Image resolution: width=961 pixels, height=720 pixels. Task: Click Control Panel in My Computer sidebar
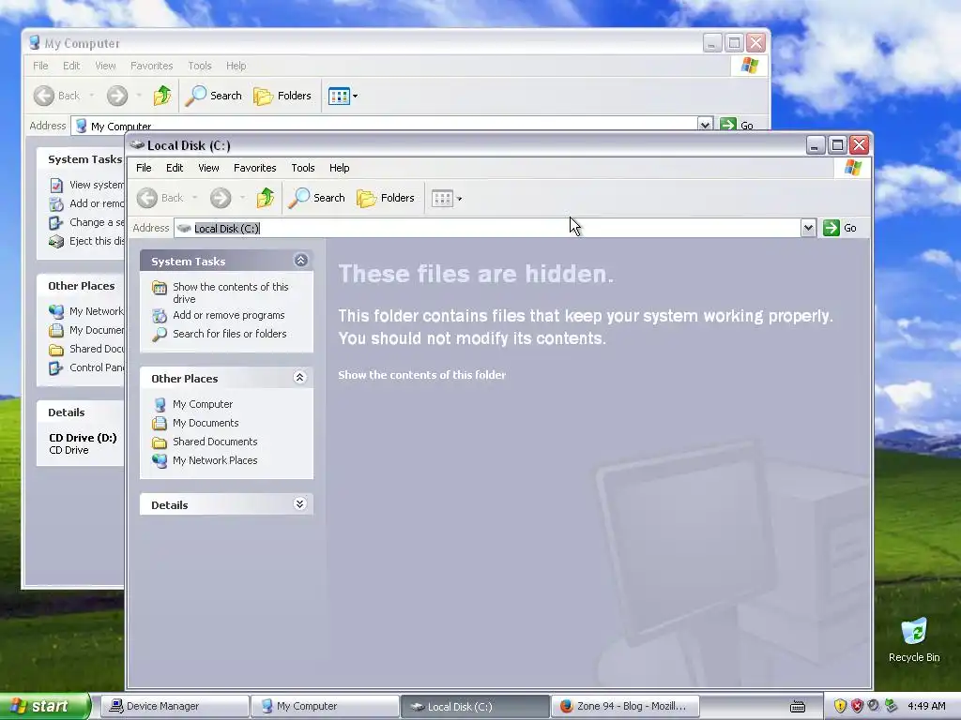(x=86, y=367)
